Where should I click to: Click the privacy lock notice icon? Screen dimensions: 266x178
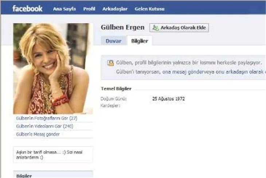point(110,63)
